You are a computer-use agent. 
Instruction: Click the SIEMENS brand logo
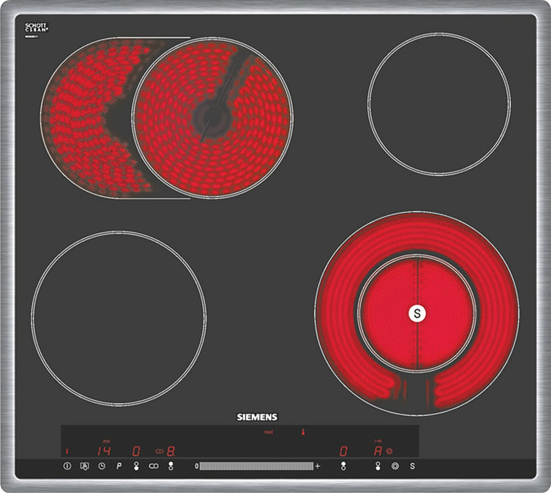click(257, 417)
